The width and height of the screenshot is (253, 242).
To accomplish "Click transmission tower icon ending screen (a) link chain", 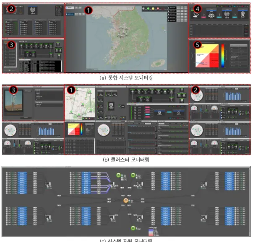I will 243,14.
